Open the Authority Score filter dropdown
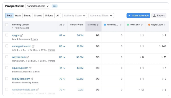171x98 pixels. click(x=75, y=16)
